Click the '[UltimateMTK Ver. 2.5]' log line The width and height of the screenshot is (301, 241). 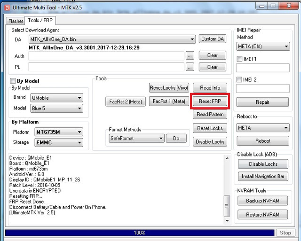32,213
